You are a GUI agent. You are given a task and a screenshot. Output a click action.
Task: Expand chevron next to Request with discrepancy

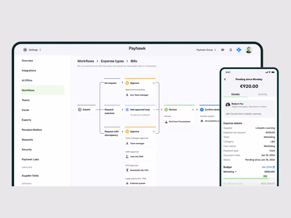tap(122, 132)
